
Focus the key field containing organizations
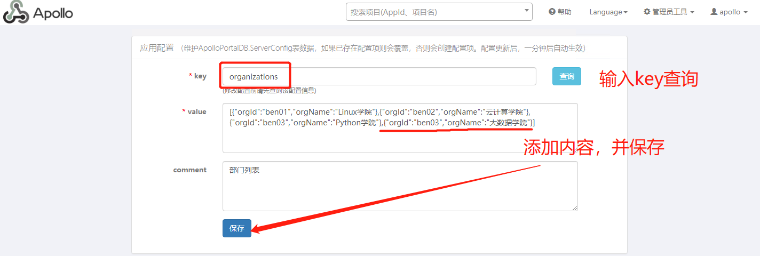coord(379,76)
